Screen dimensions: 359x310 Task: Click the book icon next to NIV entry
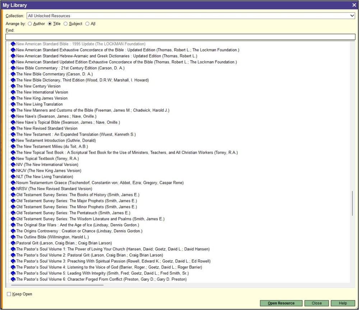(13, 164)
